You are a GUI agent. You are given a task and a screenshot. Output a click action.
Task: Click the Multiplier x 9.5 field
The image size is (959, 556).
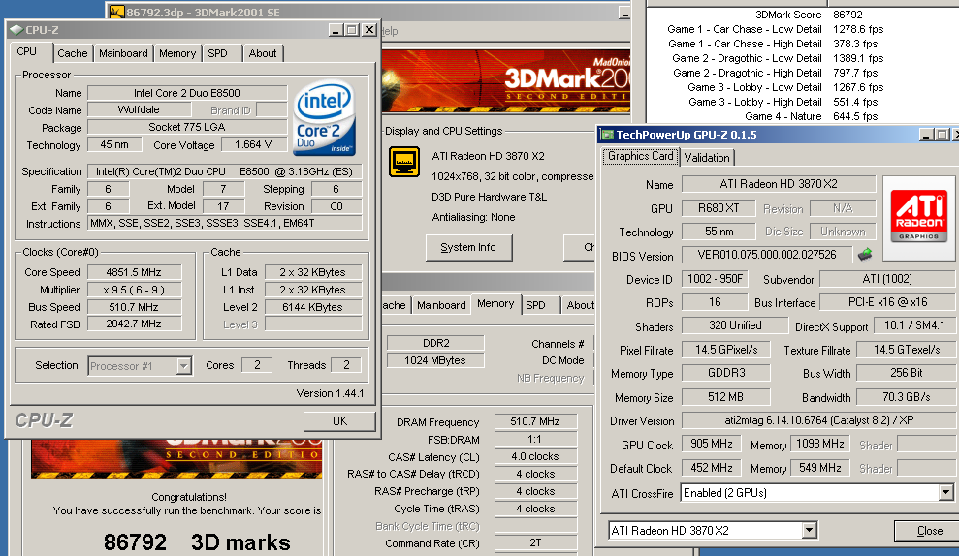pos(134,290)
